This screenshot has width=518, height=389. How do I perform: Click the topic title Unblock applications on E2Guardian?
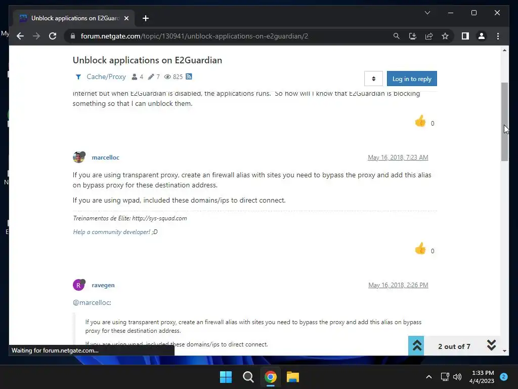click(147, 60)
